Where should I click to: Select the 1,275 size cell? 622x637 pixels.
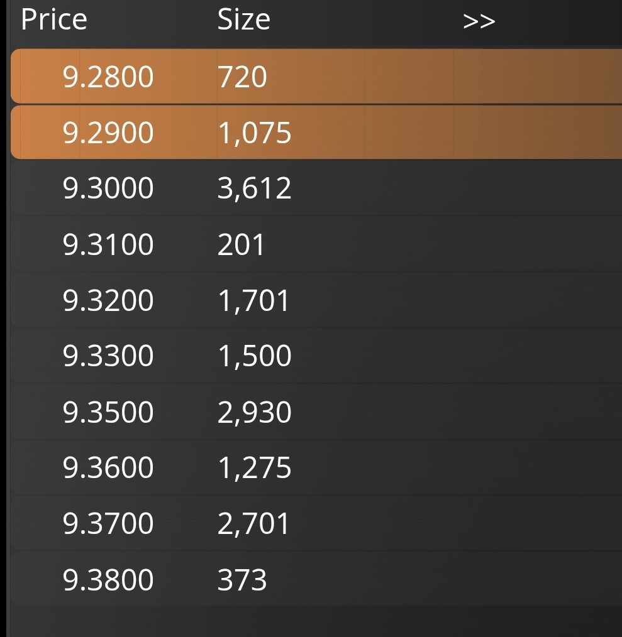(x=254, y=468)
